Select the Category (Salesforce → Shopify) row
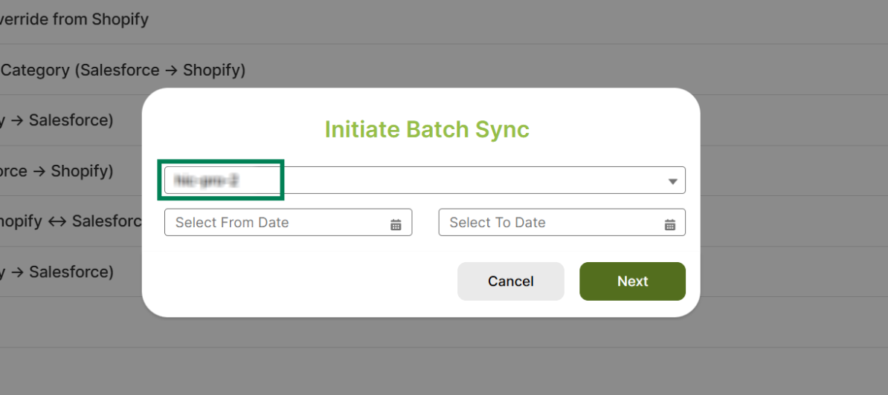Screen dimensions: 888x395 click(x=123, y=70)
